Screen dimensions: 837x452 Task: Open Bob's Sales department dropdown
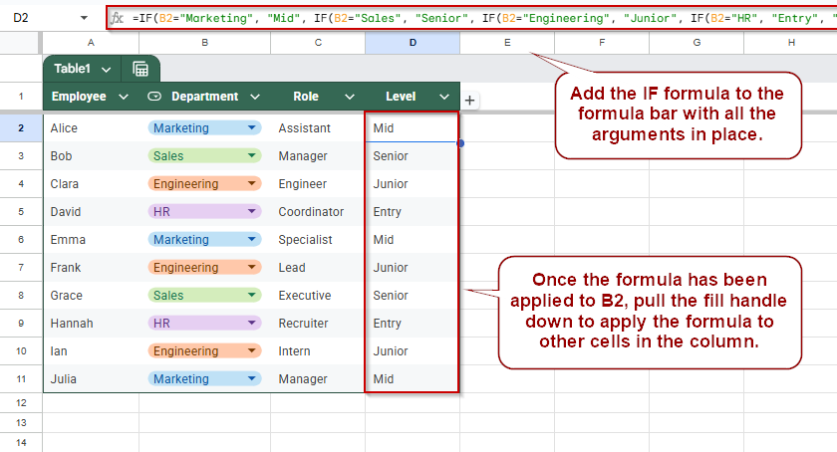[x=252, y=155]
